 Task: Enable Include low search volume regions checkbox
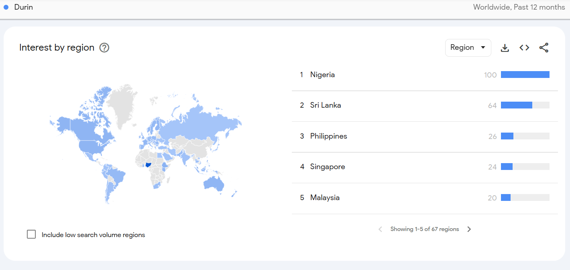tap(31, 234)
